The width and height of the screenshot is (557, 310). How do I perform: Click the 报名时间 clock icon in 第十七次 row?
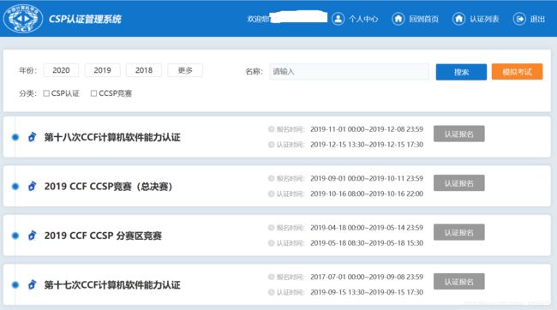[x=272, y=277]
